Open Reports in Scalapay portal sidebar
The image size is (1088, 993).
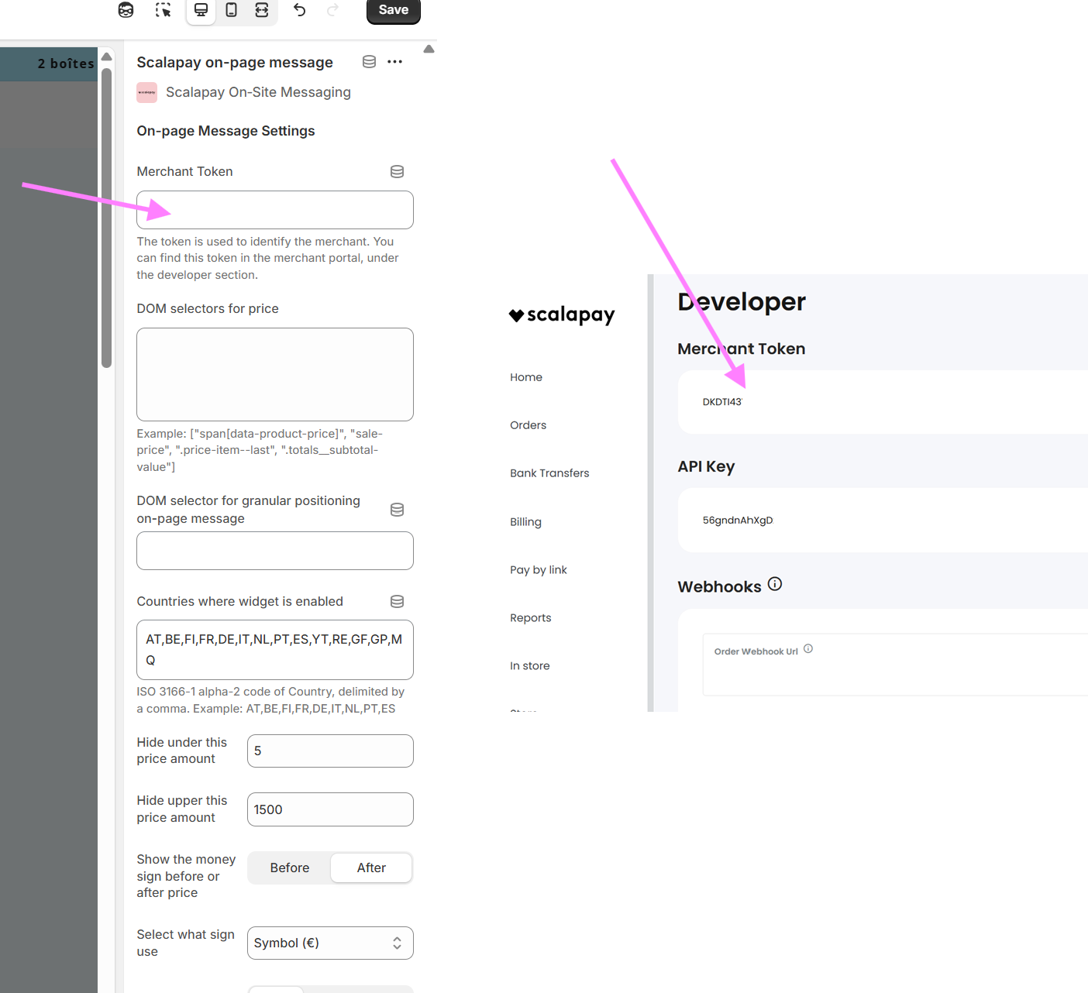[x=531, y=618]
